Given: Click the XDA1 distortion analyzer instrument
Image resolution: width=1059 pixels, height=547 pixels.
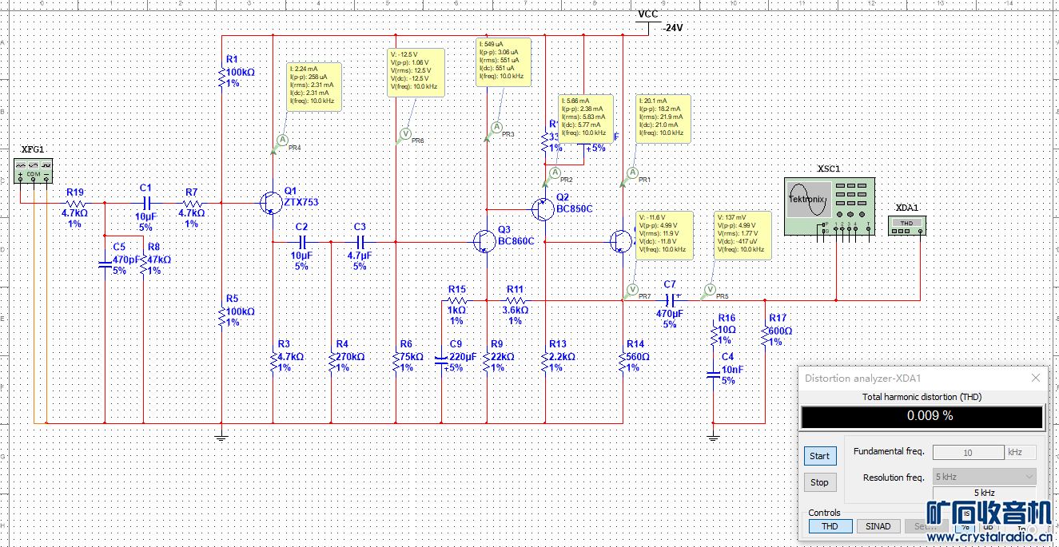Looking at the screenshot, I should (906, 226).
